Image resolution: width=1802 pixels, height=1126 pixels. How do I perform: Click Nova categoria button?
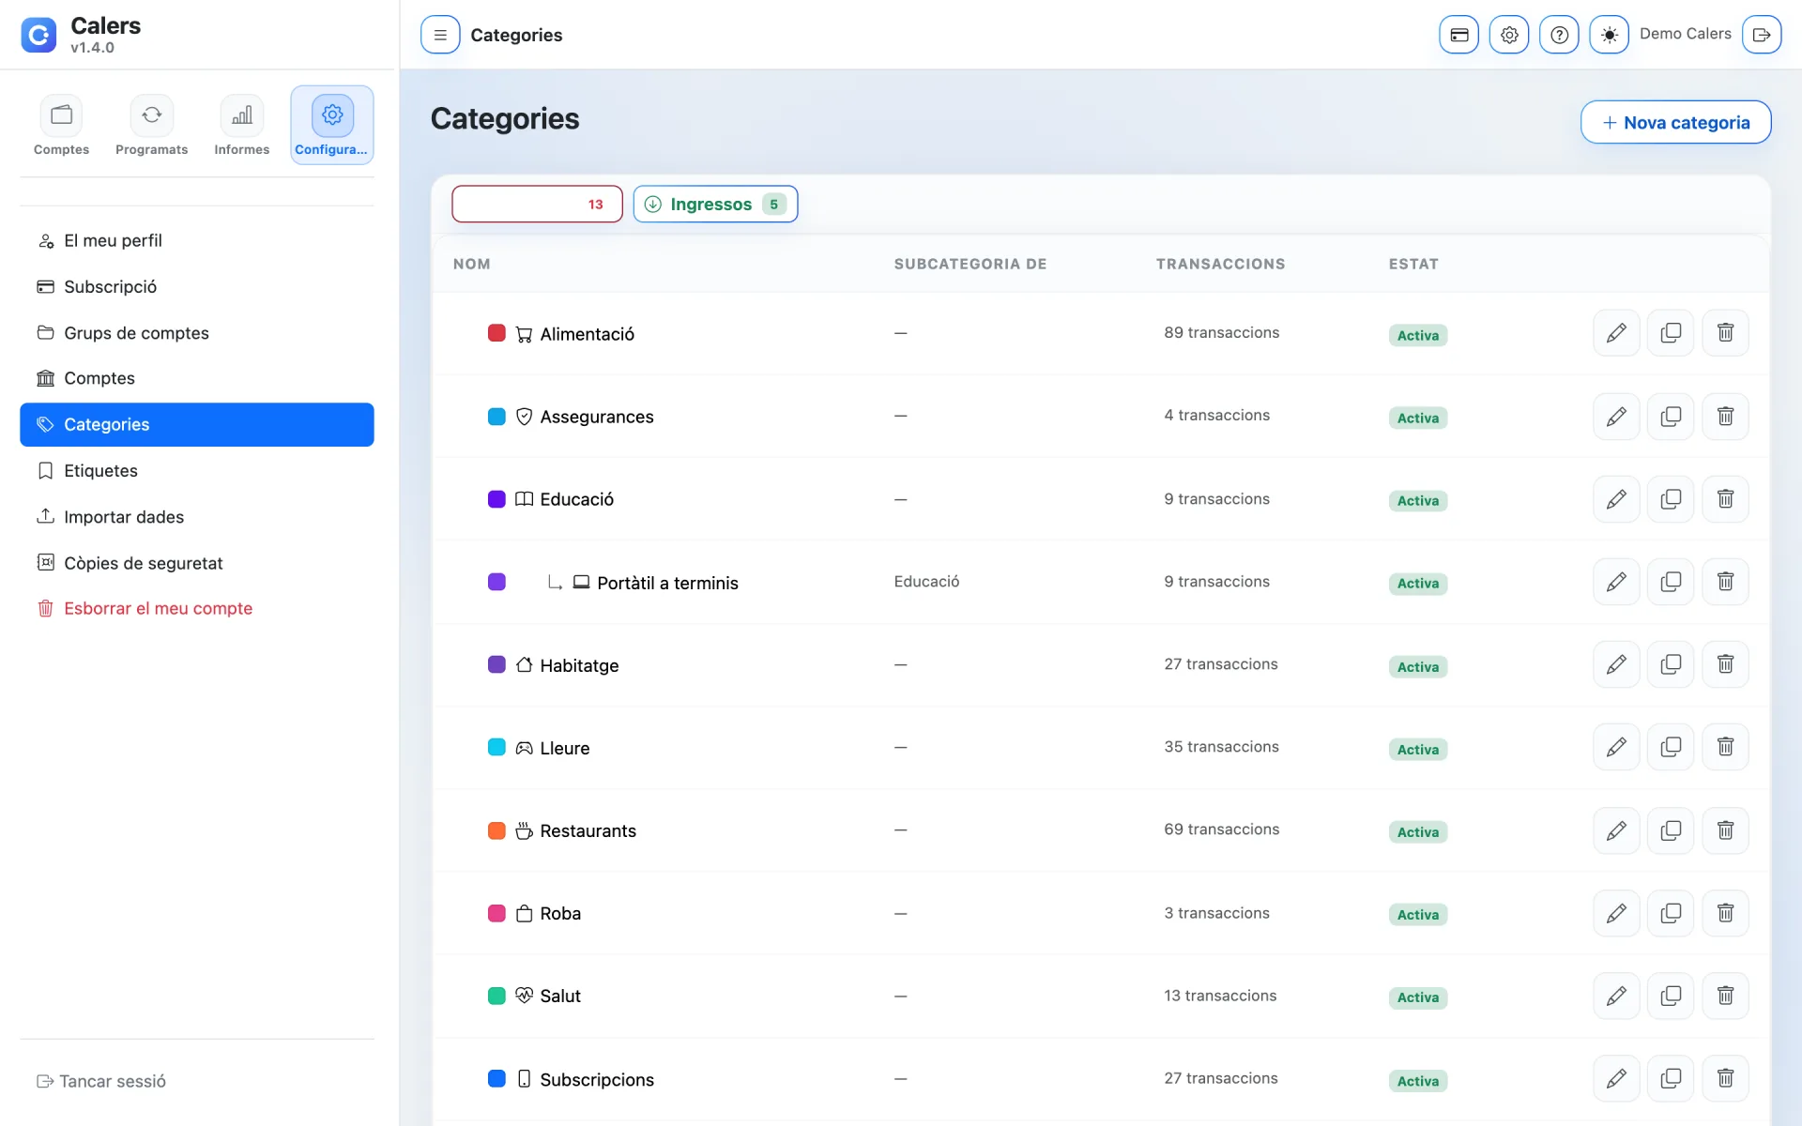pyautogui.click(x=1675, y=122)
